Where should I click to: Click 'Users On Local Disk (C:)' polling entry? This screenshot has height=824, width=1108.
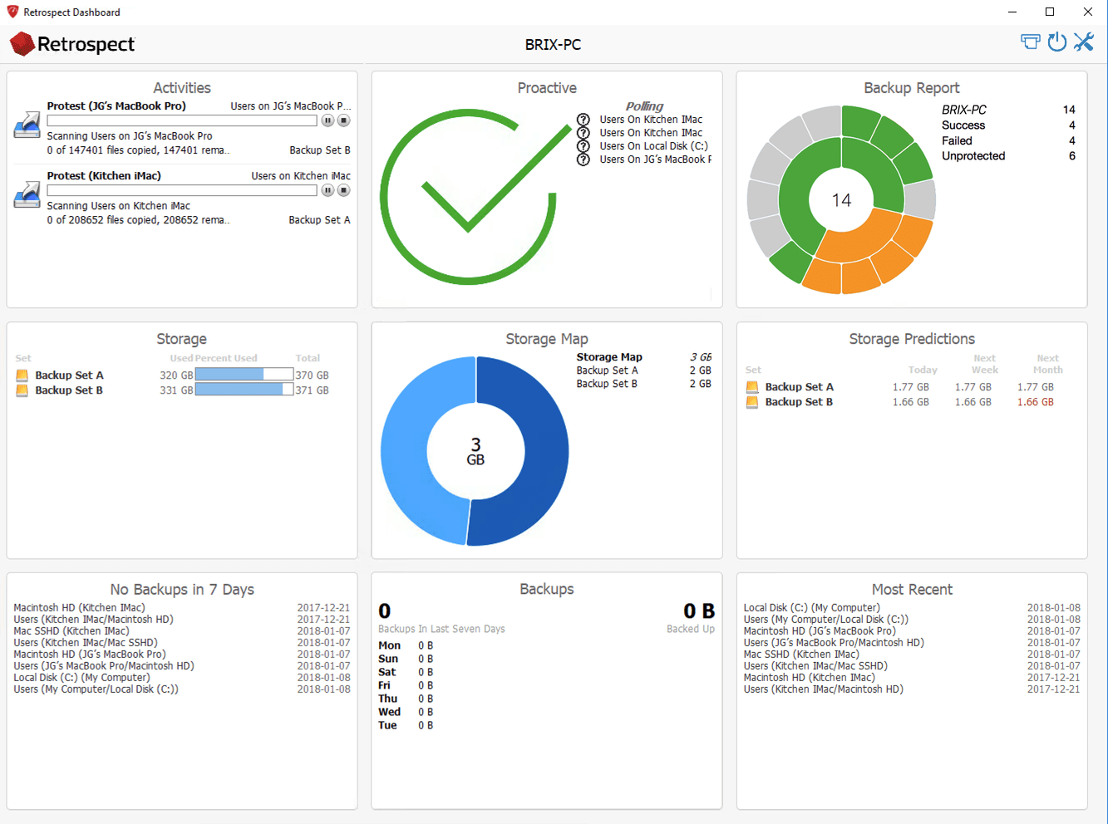coord(654,146)
